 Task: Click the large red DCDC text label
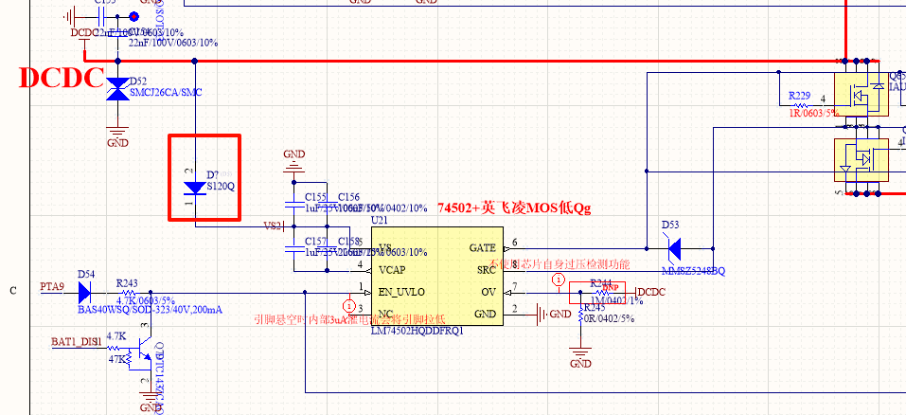[x=62, y=78]
